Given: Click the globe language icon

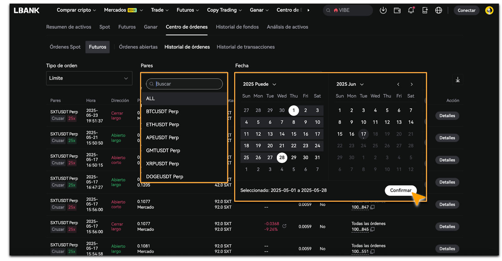Looking at the screenshot, I should 438,10.
